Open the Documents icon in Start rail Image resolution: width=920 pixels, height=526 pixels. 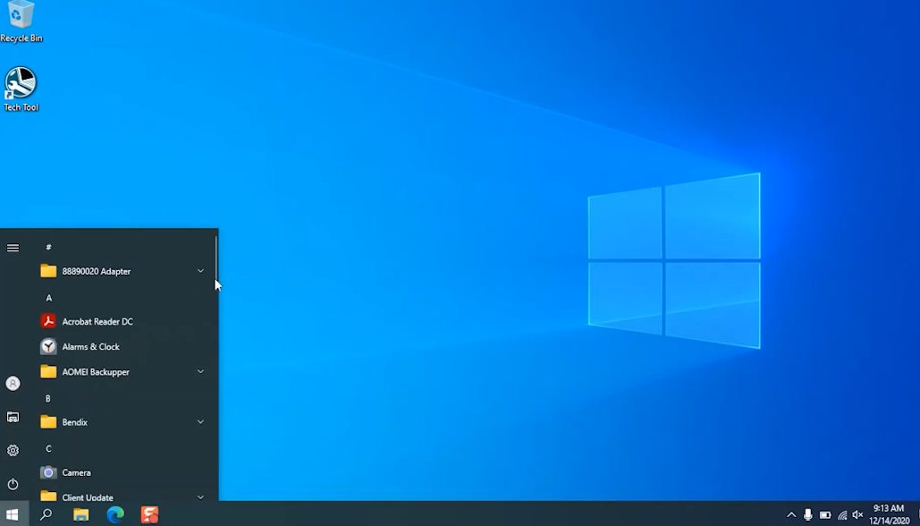click(x=13, y=417)
